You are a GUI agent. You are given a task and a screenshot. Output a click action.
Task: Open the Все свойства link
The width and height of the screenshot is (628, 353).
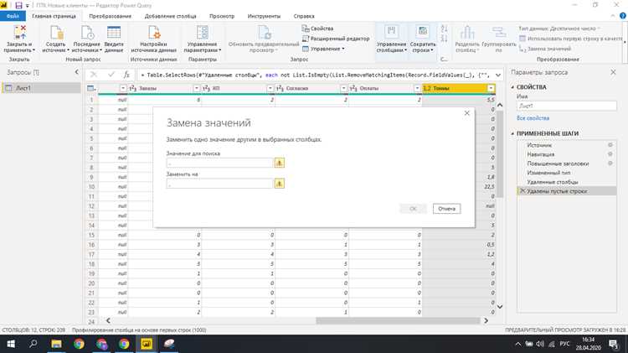pyautogui.click(x=533, y=118)
